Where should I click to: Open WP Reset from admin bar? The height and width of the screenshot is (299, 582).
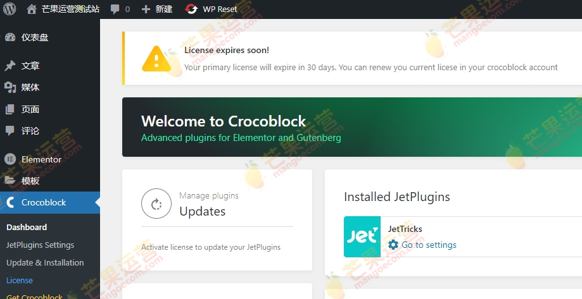point(211,9)
